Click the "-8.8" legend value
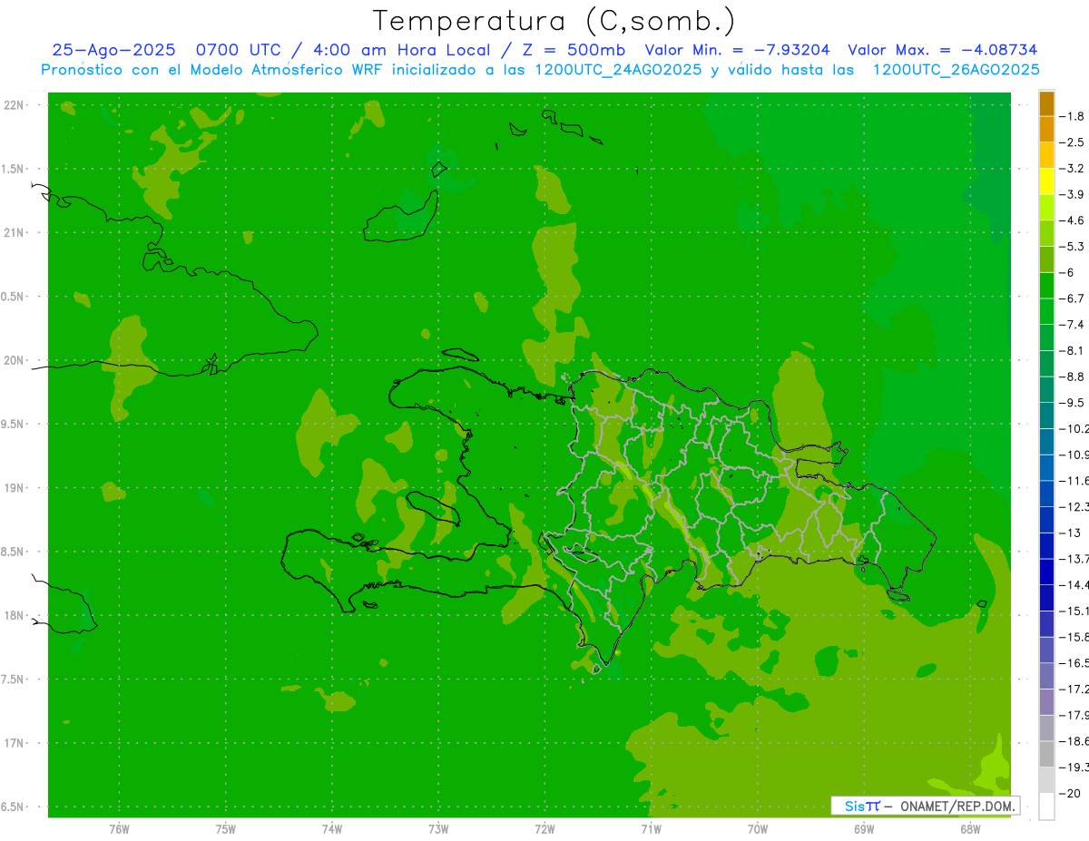 pyautogui.click(x=1073, y=376)
